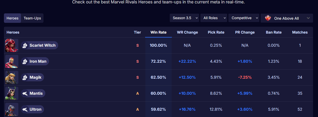The width and height of the screenshot is (318, 117).
Task: Open Iron Man's hero portrait
Action: (x=12, y=61)
